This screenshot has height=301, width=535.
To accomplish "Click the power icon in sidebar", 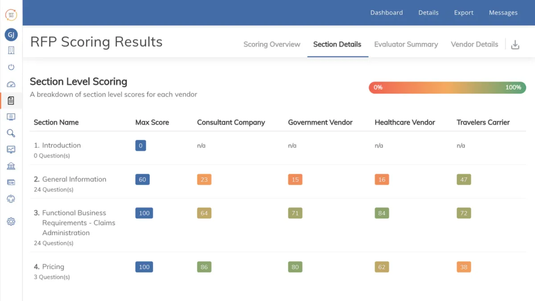I will [11, 67].
